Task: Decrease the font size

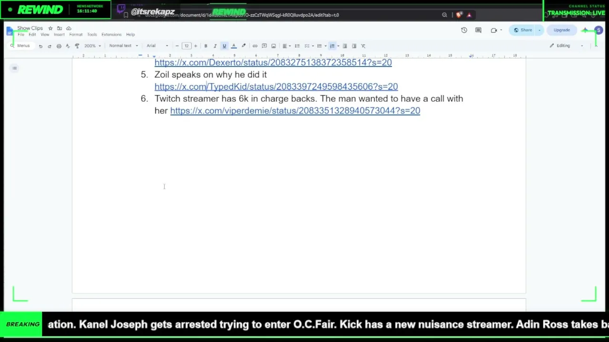Action: tap(177, 46)
